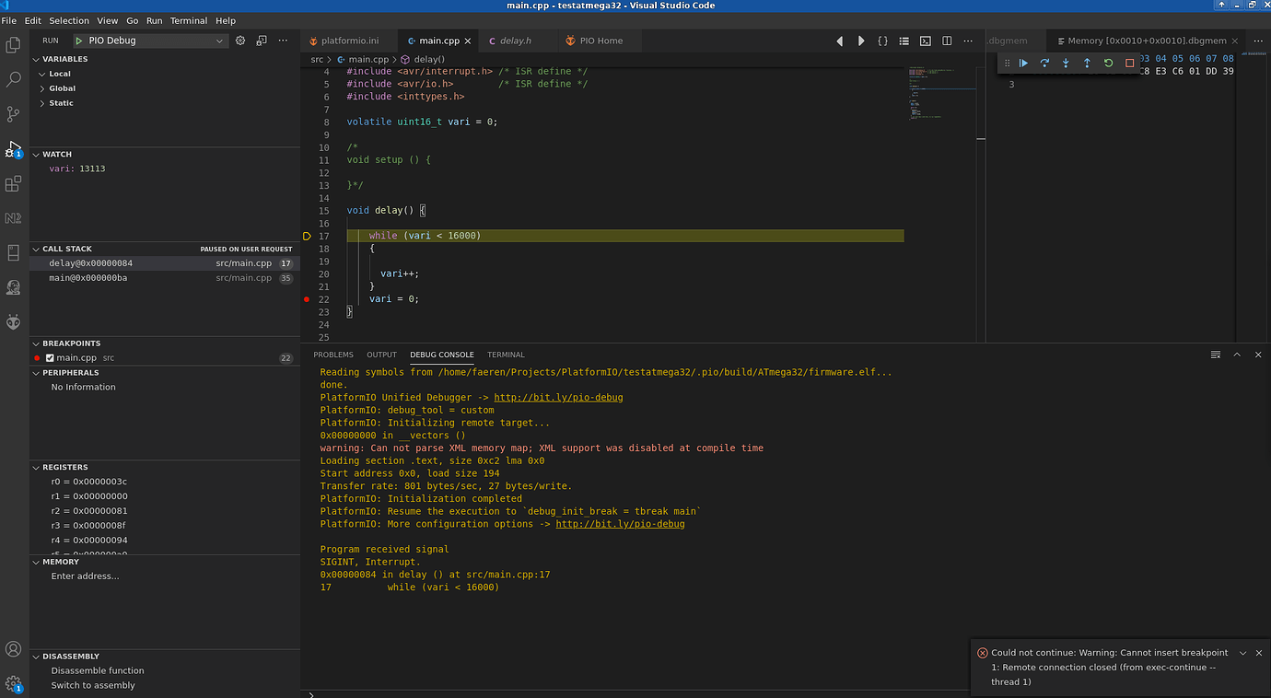Screen dimensions: 1271x698
Task: Select the Run and Debug icon in activity bar
Action: (x=13, y=147)
